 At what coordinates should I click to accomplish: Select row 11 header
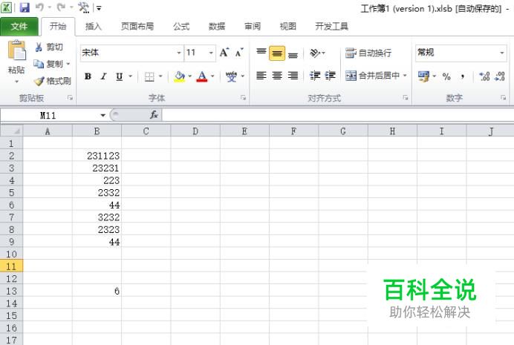click(x=11, y=266)
